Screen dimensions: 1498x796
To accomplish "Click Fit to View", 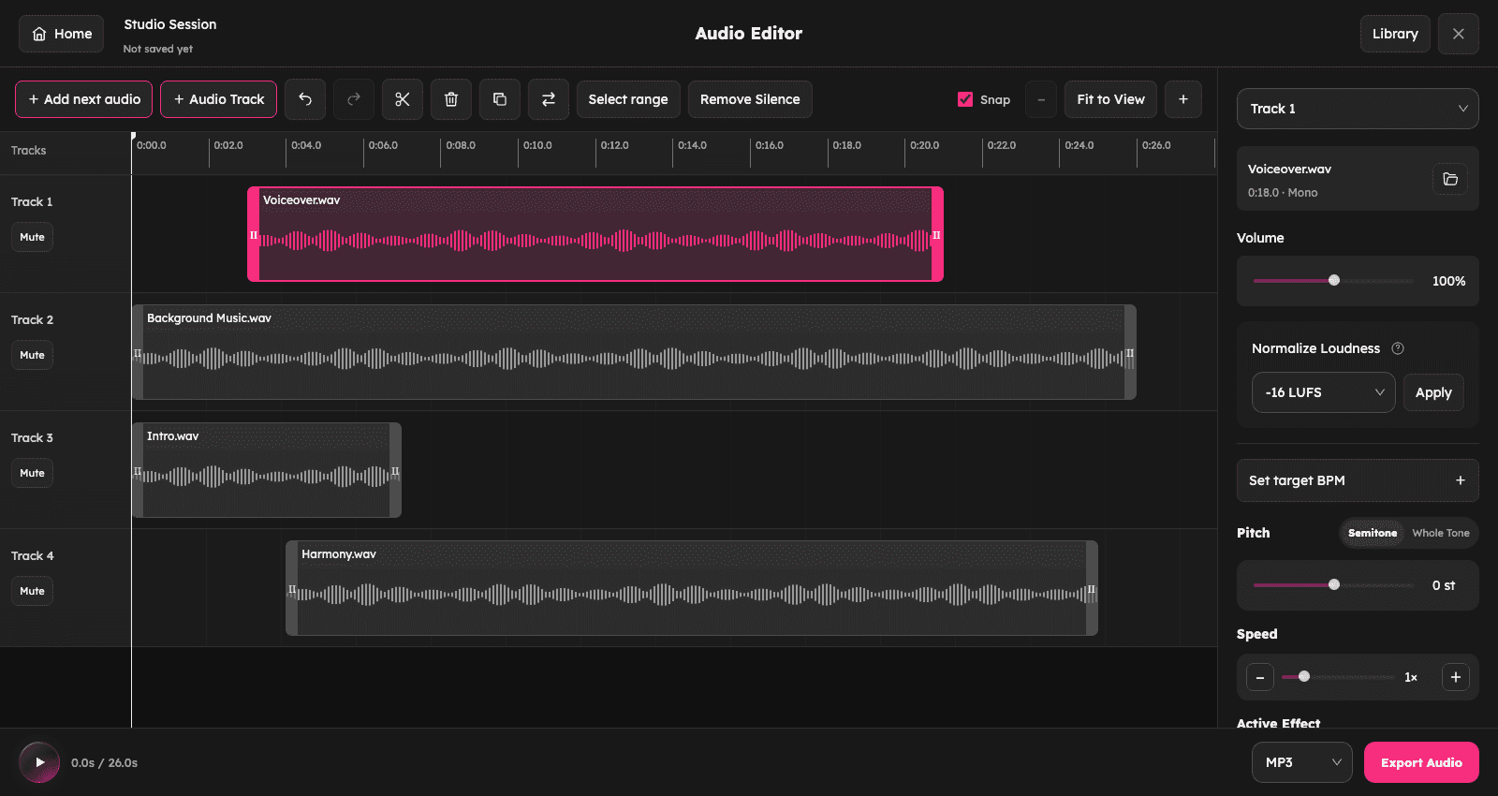I will click(1110, 99).
